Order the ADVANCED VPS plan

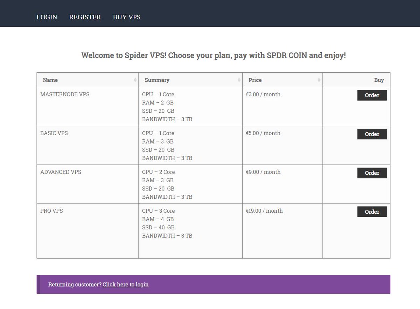click(x=372, y=172)
